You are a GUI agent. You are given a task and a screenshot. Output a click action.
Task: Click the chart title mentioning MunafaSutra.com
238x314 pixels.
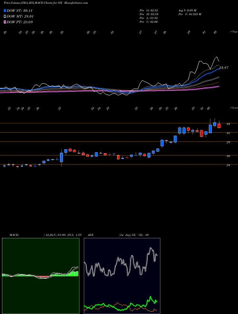(x=46, y=3)
